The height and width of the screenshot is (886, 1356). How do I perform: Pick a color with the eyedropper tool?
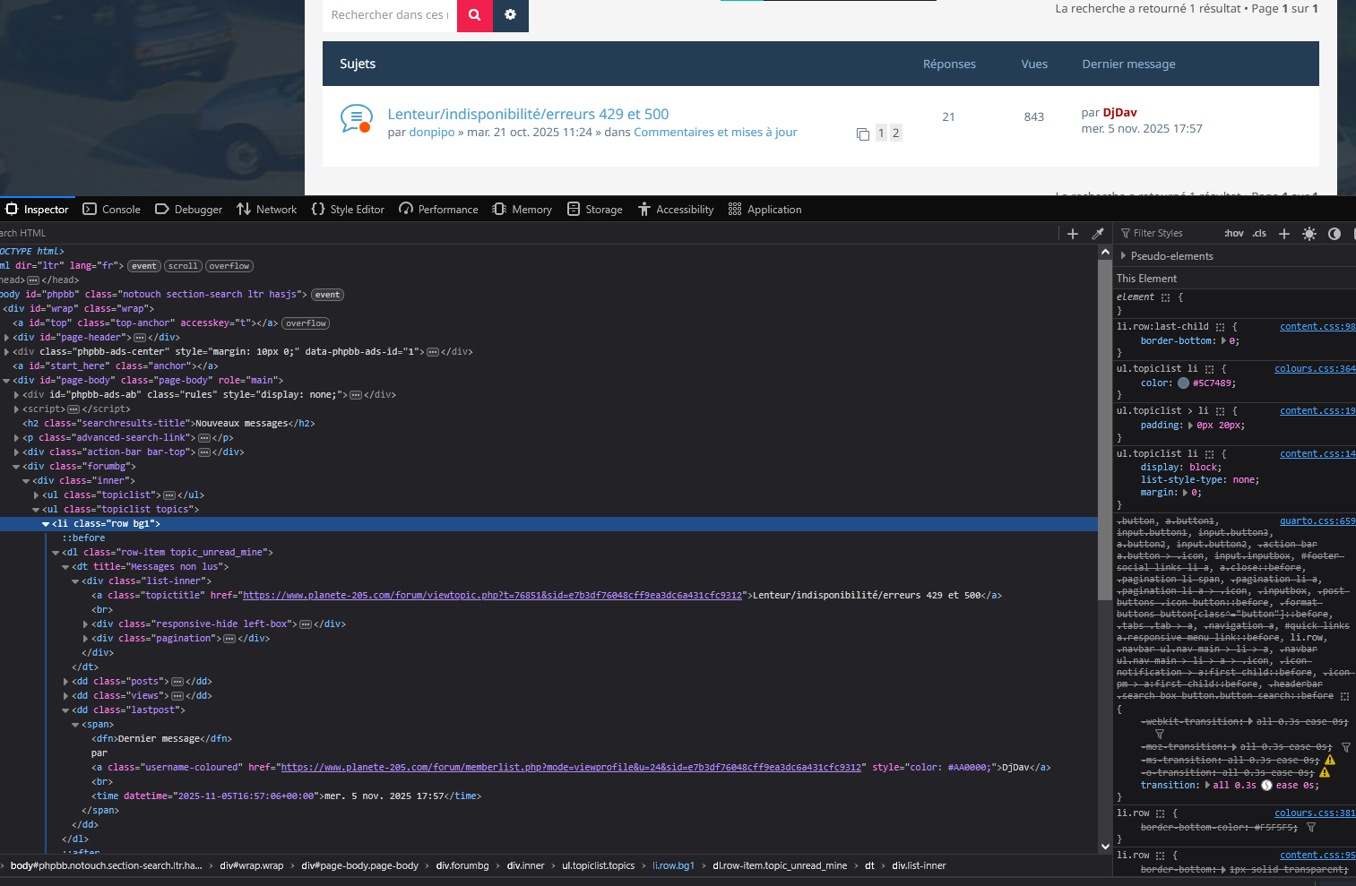[x=1098, y=234]
